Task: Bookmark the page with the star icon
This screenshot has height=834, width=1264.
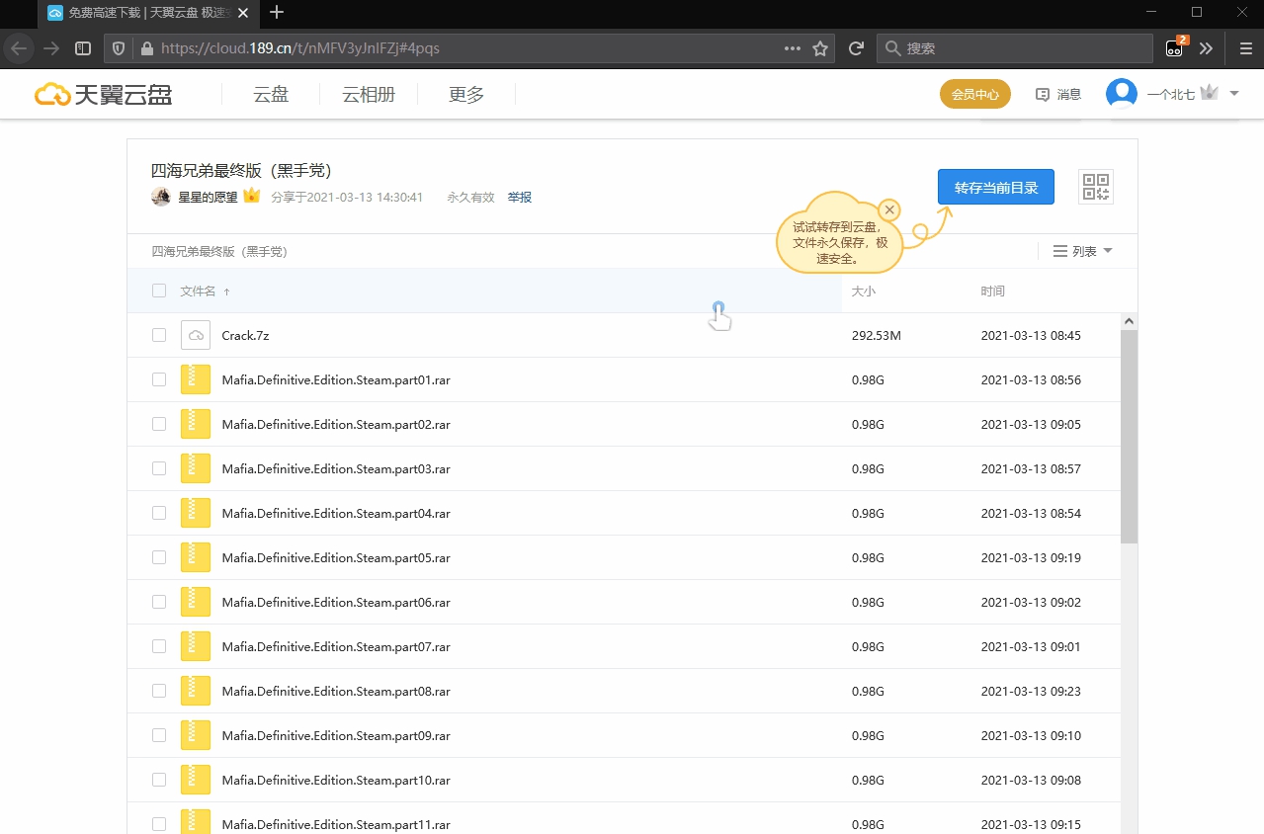Action: click(x=820, y=47)
